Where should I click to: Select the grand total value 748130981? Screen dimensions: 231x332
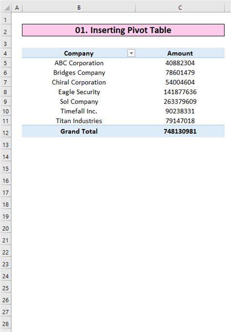pos(180,131)
